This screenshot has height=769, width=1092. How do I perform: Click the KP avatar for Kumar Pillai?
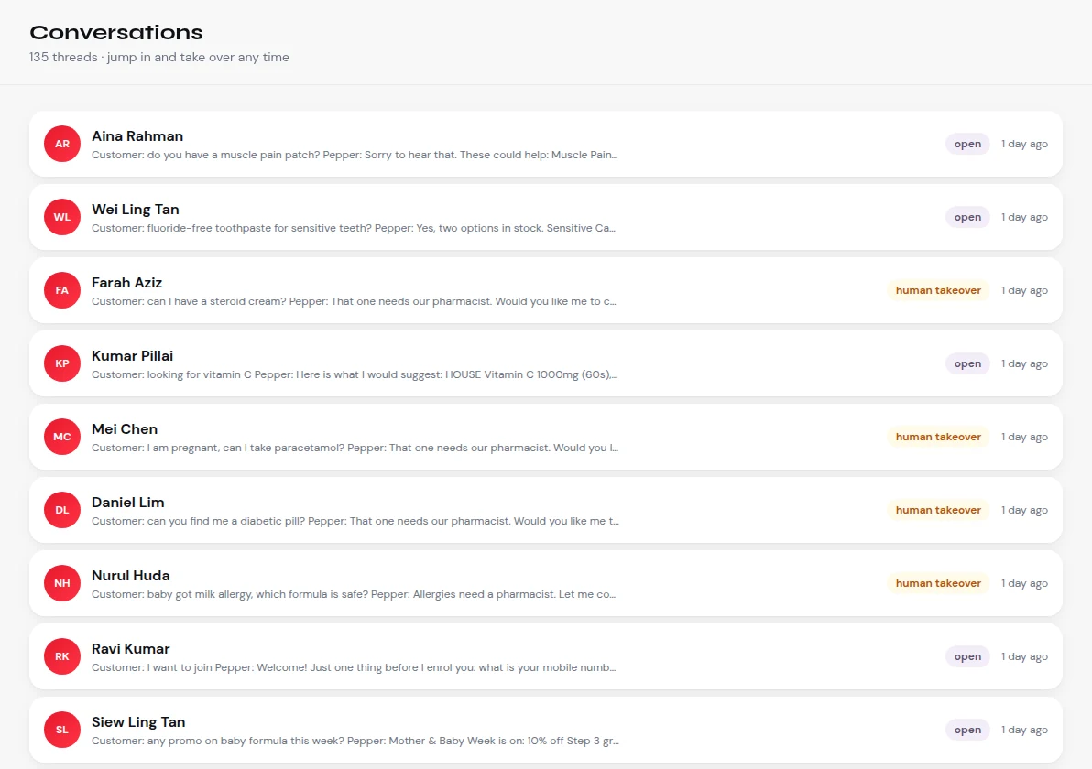click(x=62, y=363)
